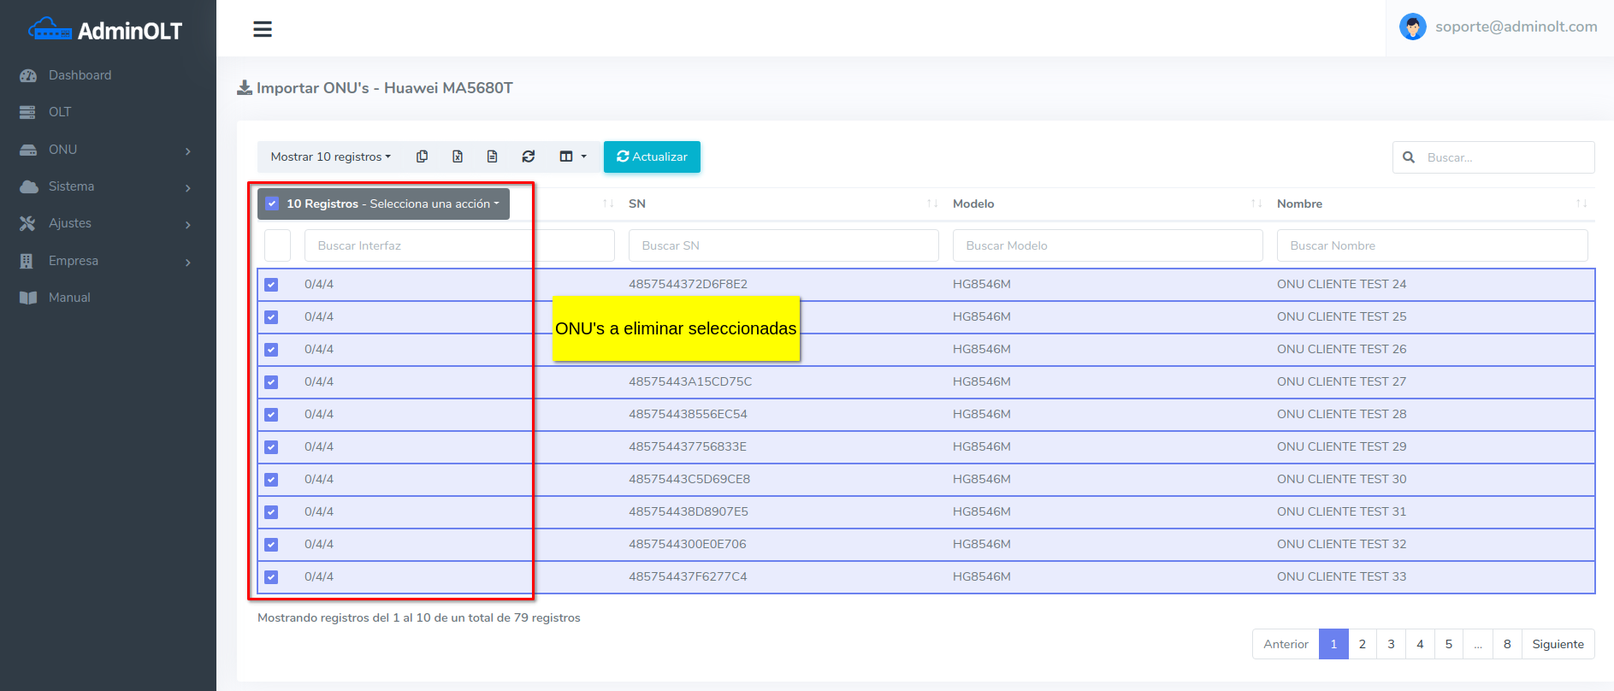Open the column visibility dropdown

pos(572,157)
